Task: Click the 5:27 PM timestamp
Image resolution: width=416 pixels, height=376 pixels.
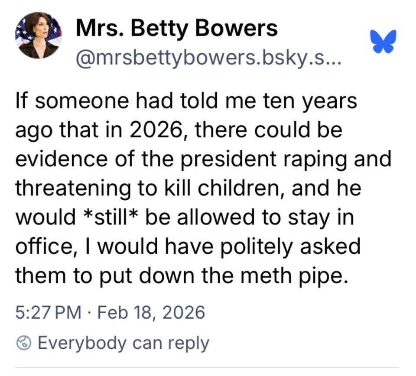Action: [48, 312]
